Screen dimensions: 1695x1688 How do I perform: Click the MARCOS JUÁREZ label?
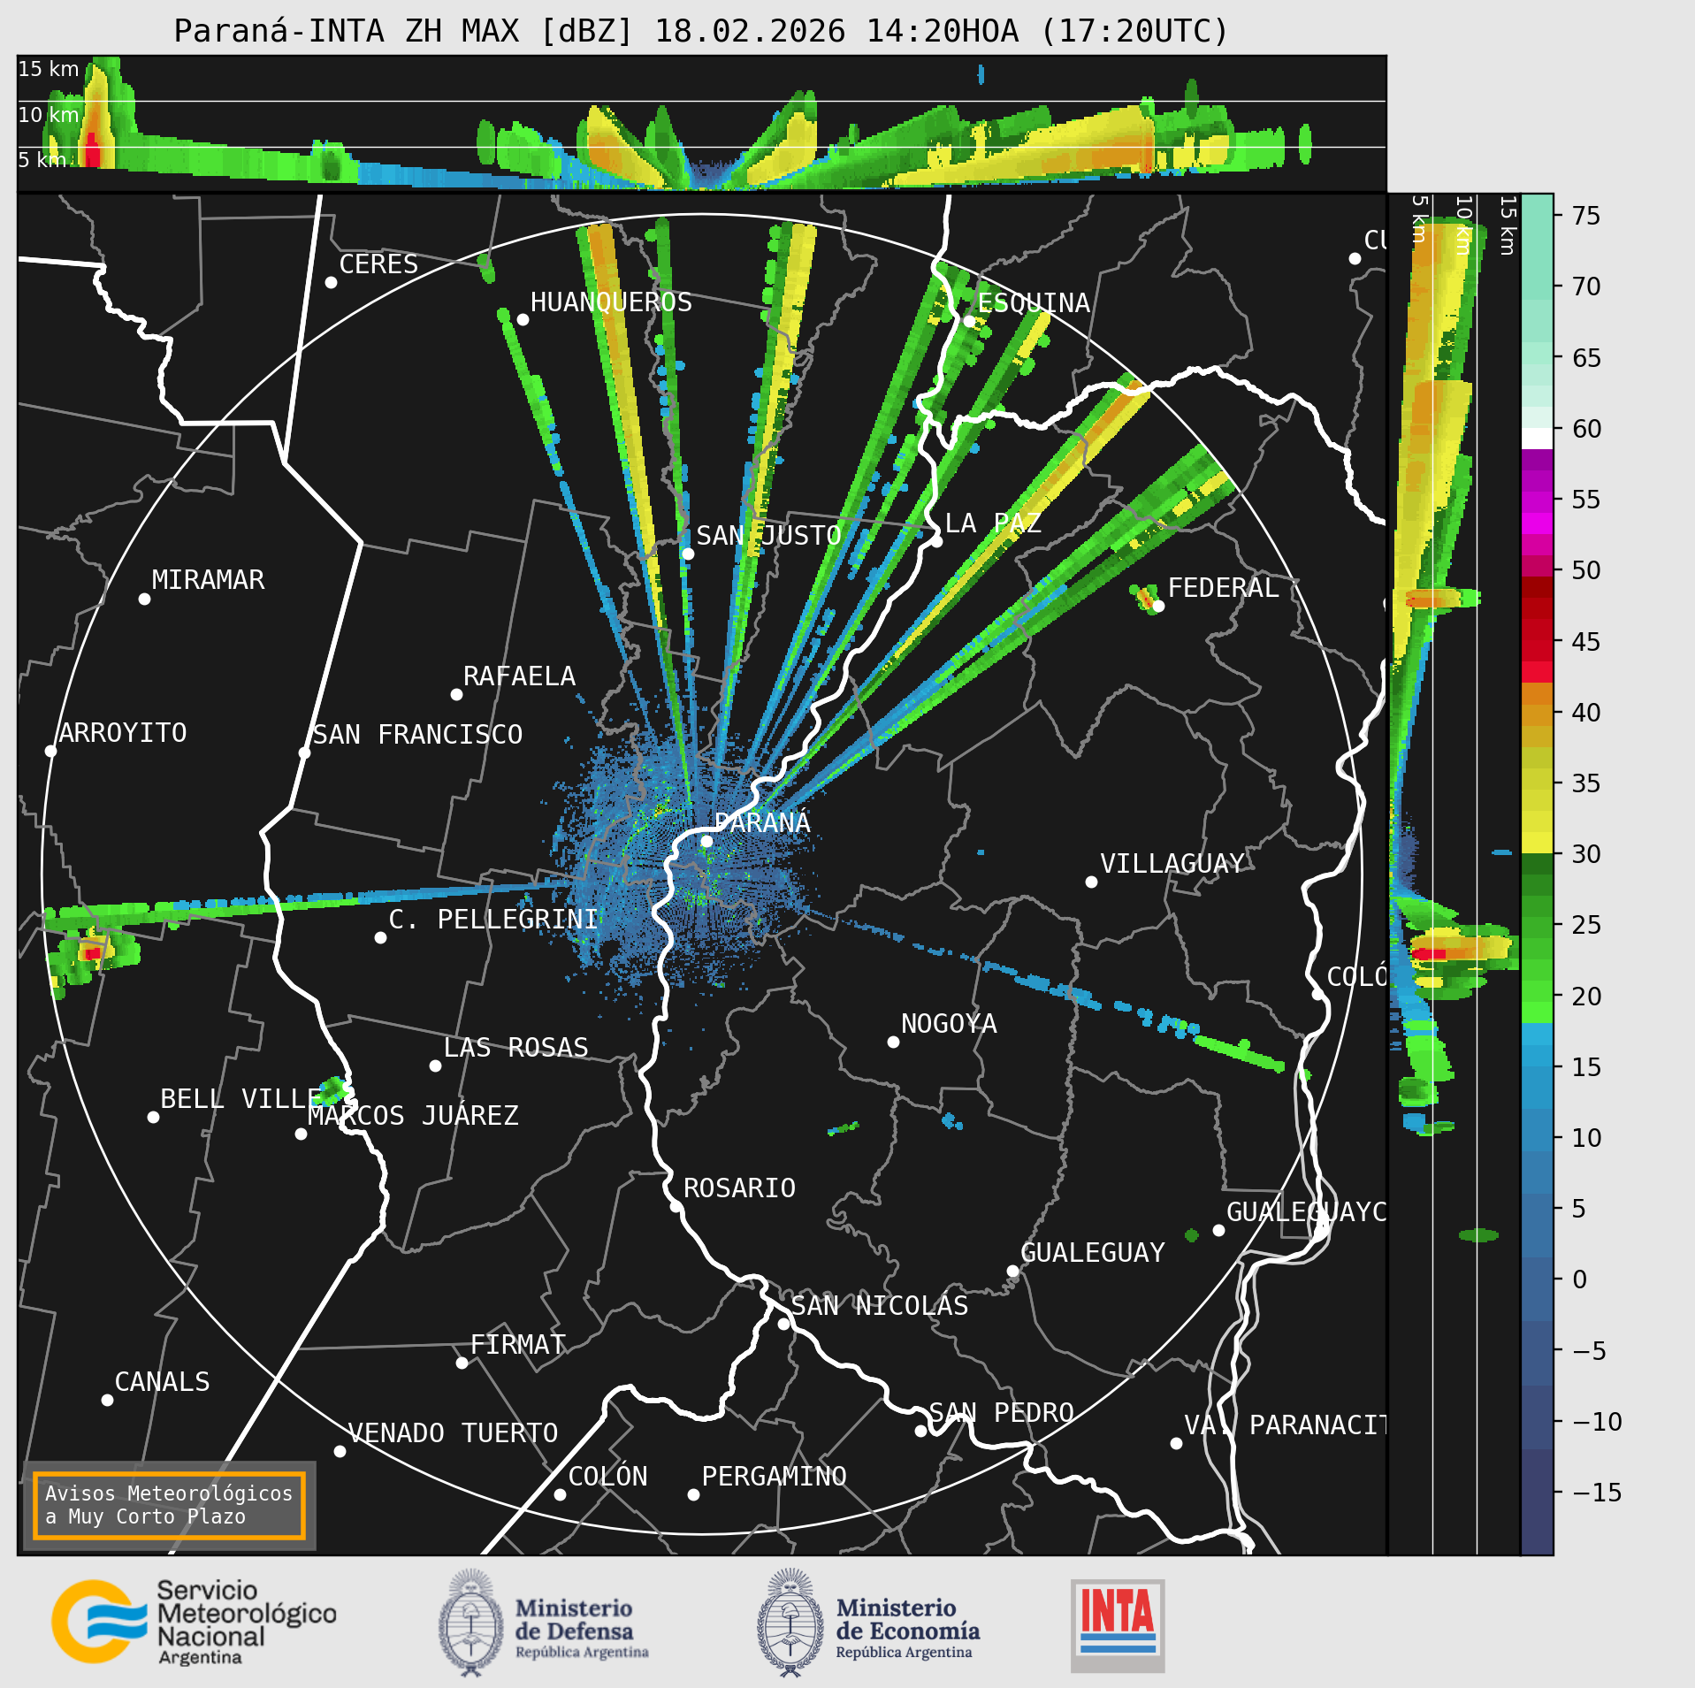click(x=413, y=1115)
